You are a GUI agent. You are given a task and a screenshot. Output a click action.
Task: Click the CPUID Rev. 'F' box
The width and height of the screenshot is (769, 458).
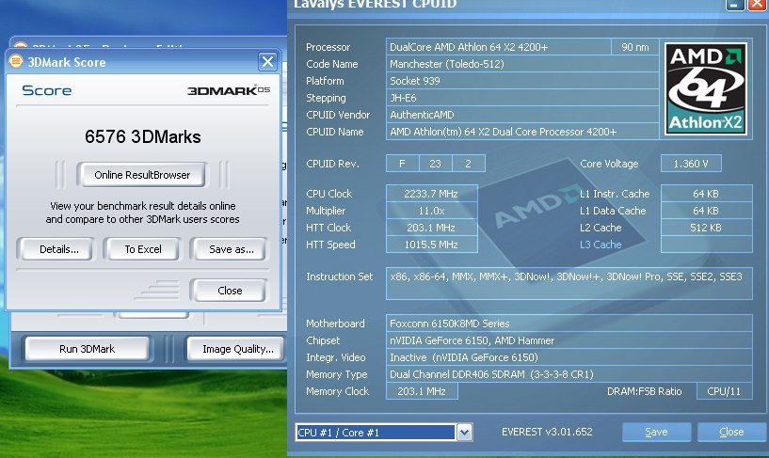point(402,164)
